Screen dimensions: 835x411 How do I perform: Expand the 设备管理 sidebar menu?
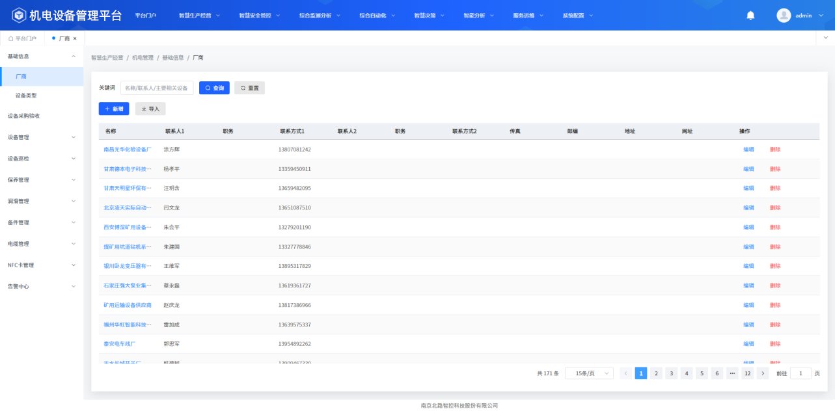tap(42, 137)
